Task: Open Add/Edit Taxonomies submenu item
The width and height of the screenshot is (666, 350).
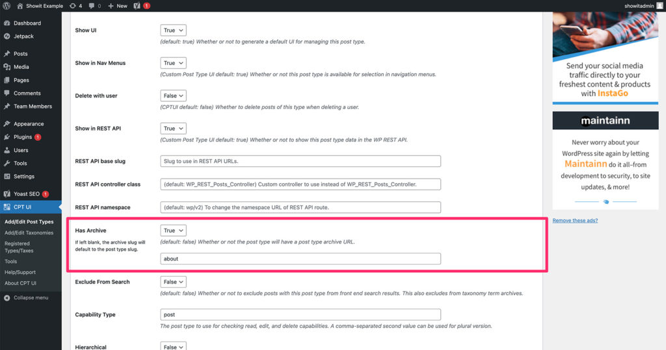Action: coord(29,232)
